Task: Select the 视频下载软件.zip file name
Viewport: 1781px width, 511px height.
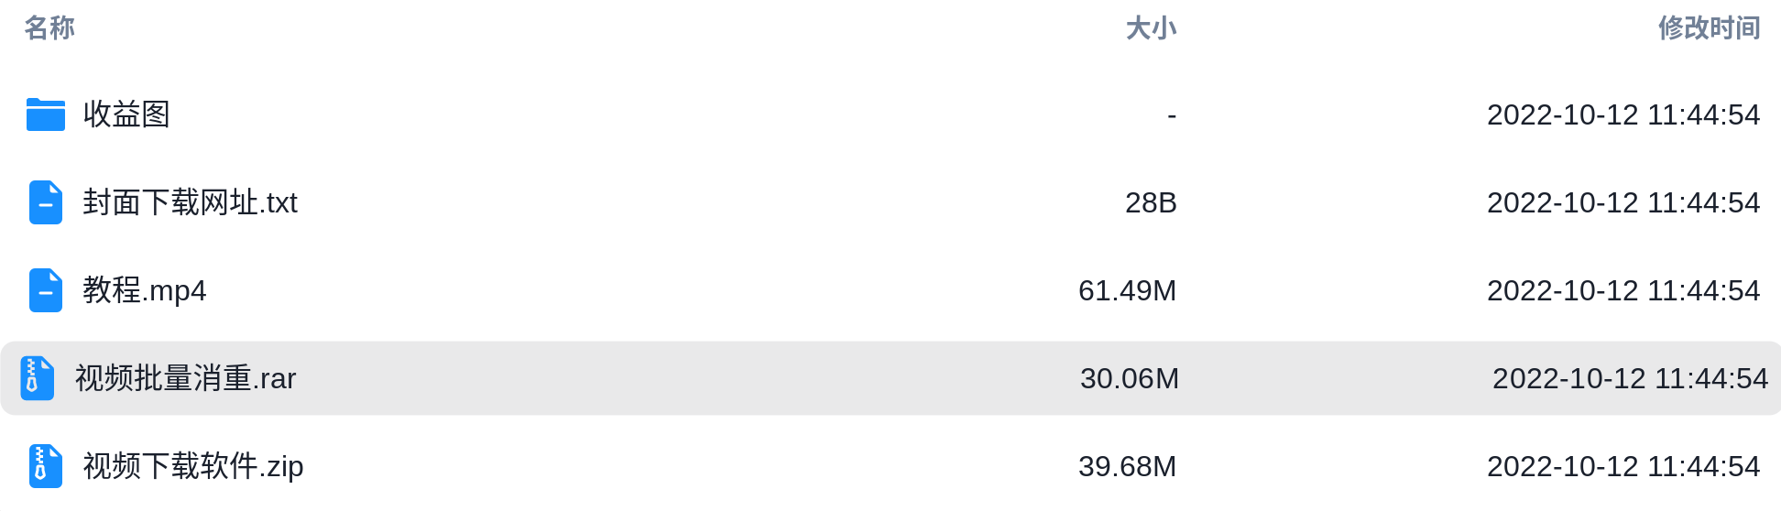Action: (193, 466)
